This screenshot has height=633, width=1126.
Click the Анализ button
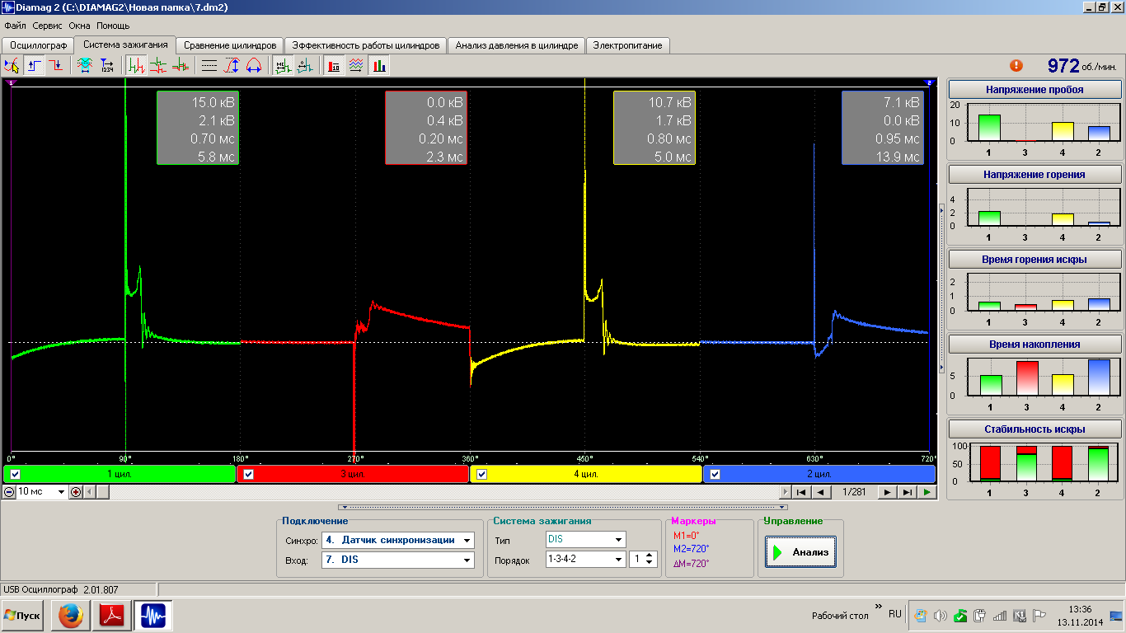point(800,552)
